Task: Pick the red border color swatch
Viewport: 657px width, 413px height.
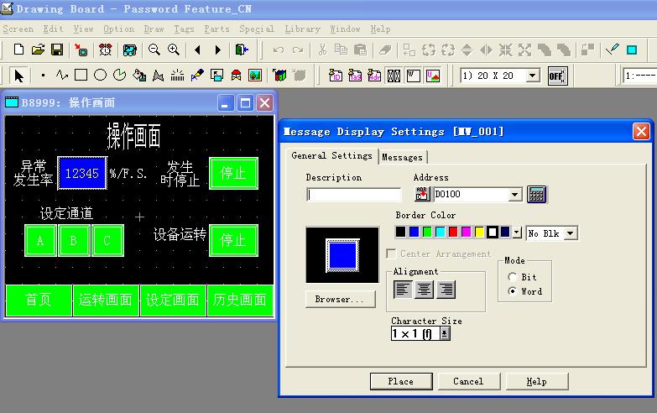Action: point(454,233)
